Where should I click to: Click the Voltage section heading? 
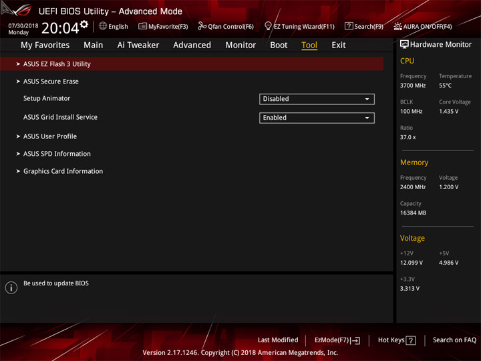413,238
